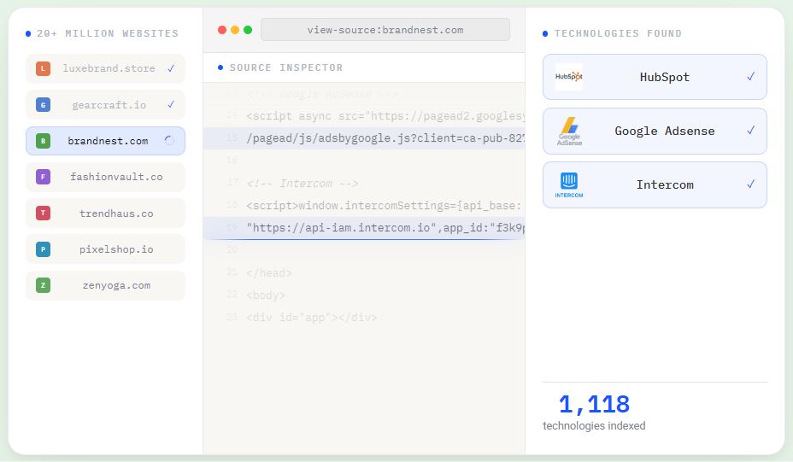
Task: Click the green maximize window dot
Action: (x=248, y=30)
